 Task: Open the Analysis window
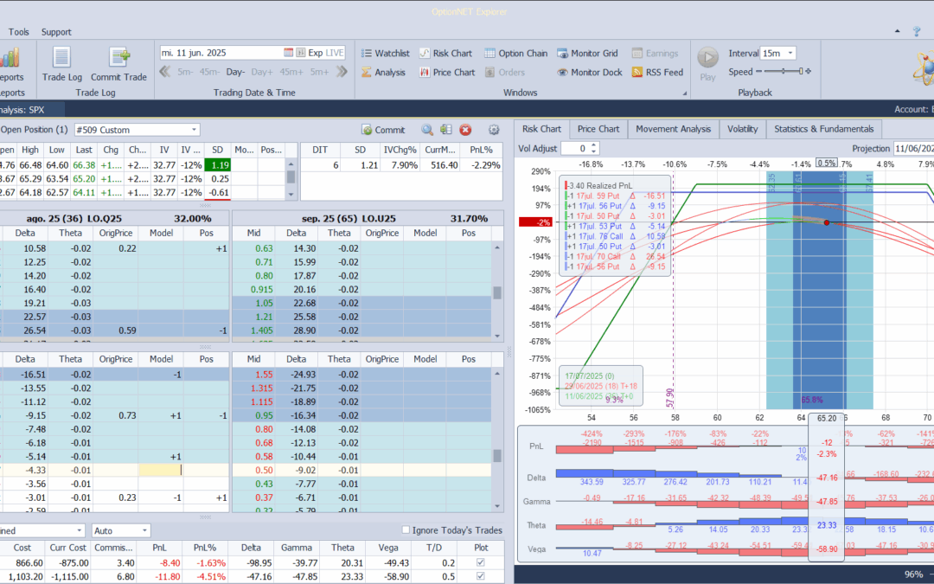383,72
